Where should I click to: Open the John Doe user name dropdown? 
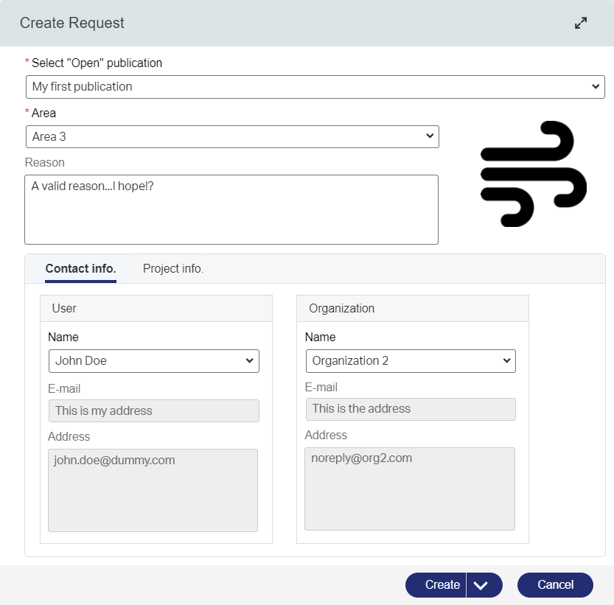tap(153, 361)
